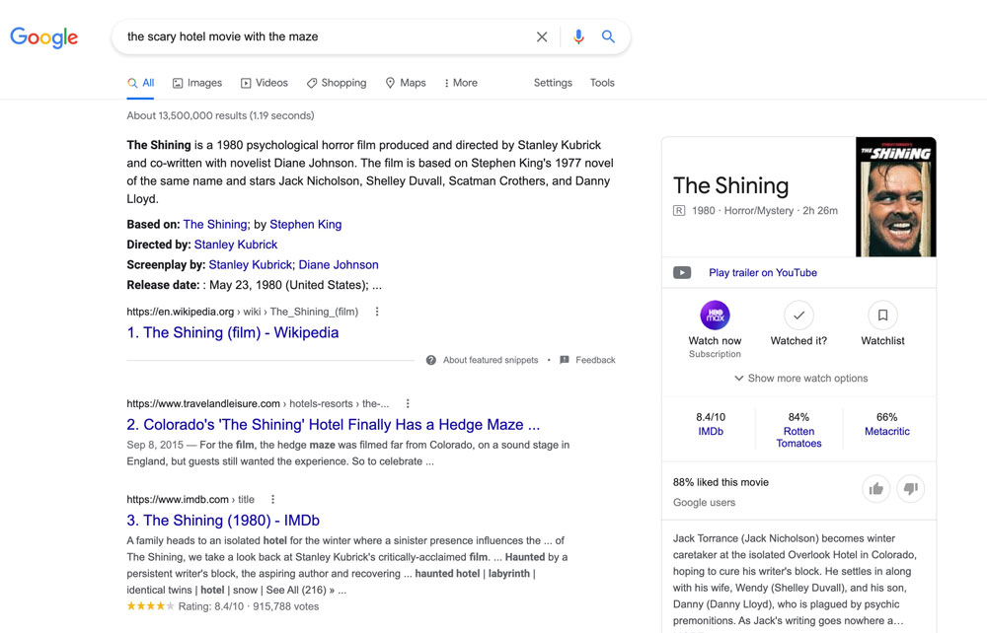Image resolution: width=987 pixels, height=633 pixels.
Task: Send Feedback on the featured snippet
Action: [595, 360]
